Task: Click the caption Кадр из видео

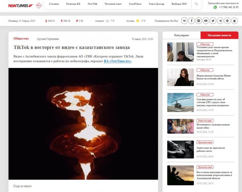Action: point(23,186)
